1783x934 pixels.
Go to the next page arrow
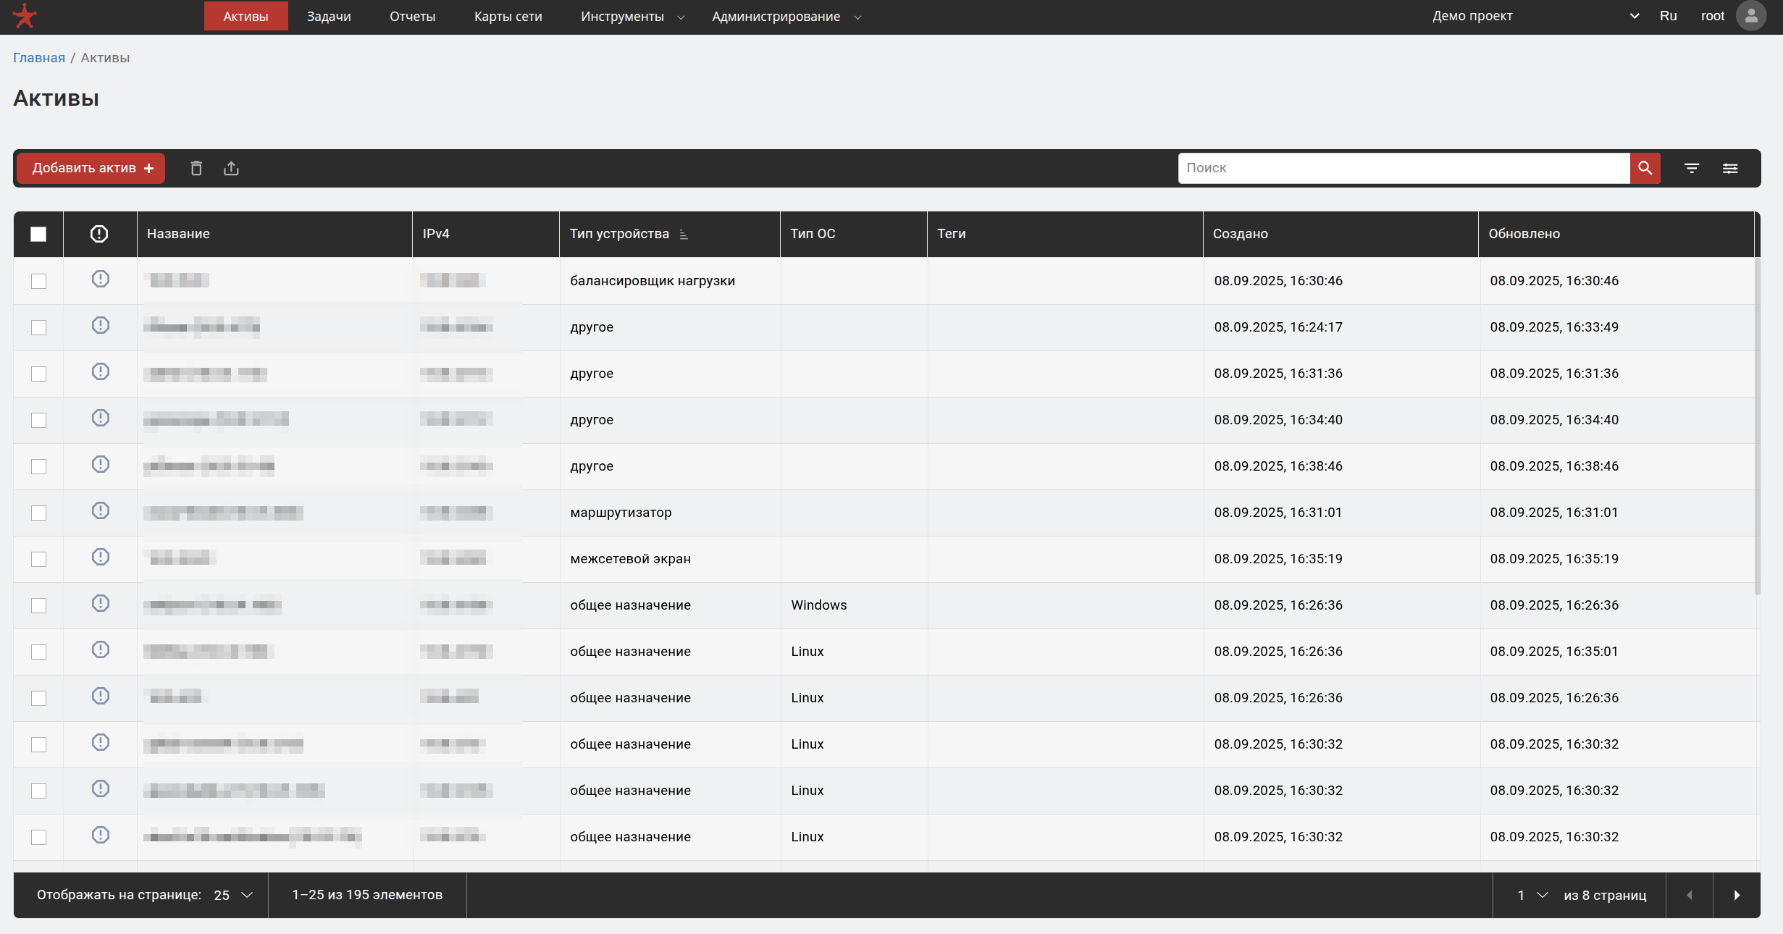click(1737, 895)
